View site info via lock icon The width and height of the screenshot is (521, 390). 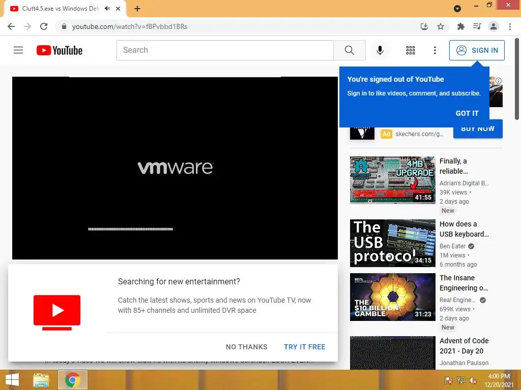pos(64,26)
